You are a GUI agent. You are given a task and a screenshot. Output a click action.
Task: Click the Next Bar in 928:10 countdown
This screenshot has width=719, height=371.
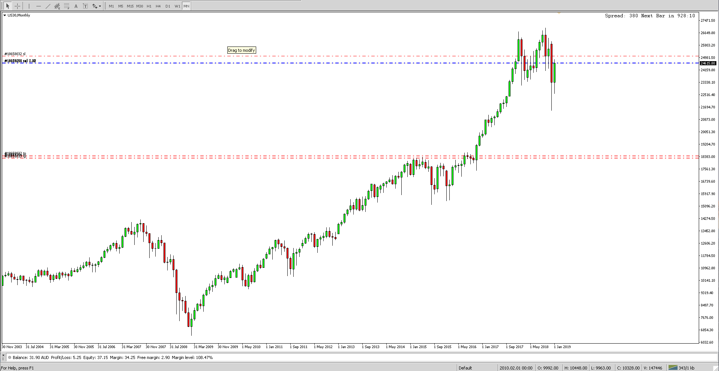pyautogui.click(x=668, y=16)
